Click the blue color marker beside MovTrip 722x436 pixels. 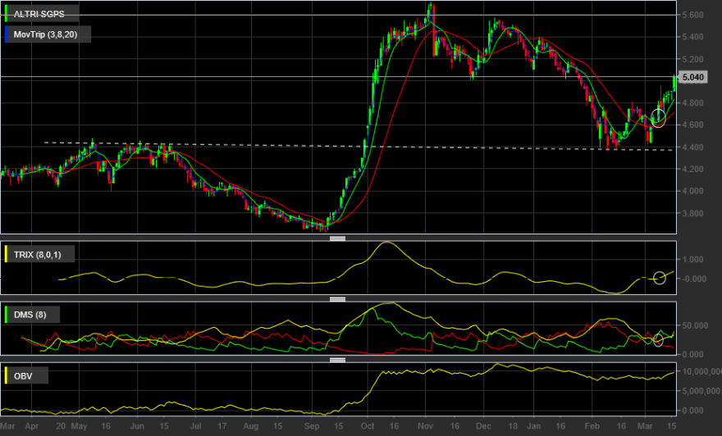pyautogui.click(x=6, y=34)
